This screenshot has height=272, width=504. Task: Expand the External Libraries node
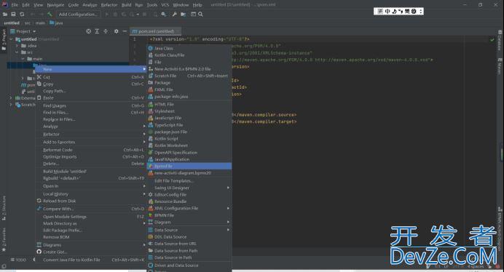pyautogui.click(x=11, y=98)
